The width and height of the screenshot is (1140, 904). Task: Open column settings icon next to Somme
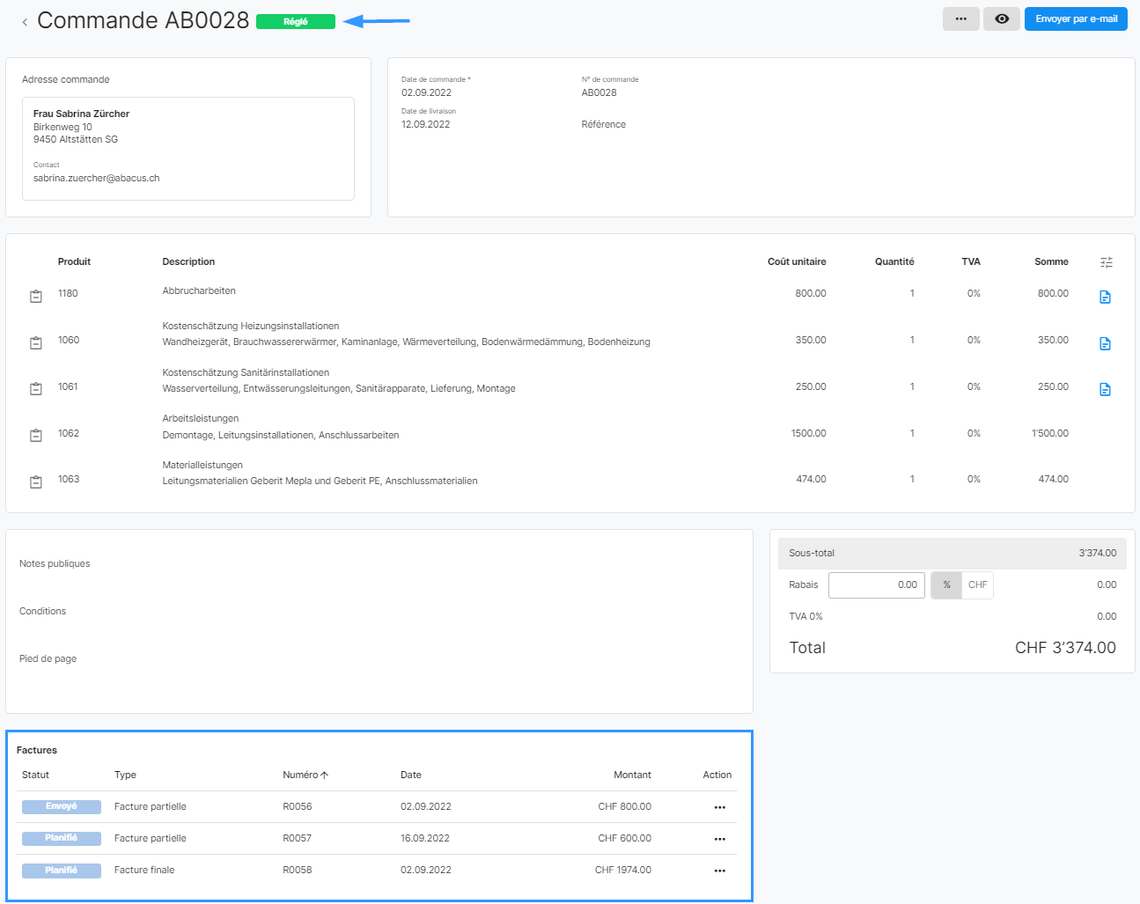pos(1106,262)
